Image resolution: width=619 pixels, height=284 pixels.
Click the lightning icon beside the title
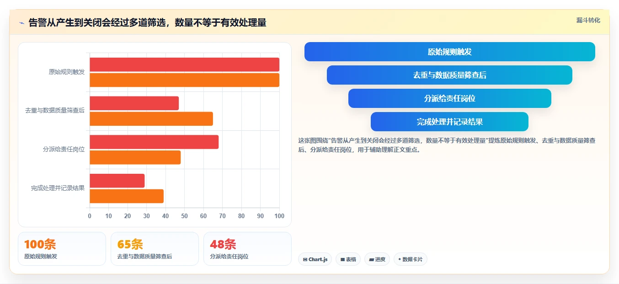pos(21,23)
